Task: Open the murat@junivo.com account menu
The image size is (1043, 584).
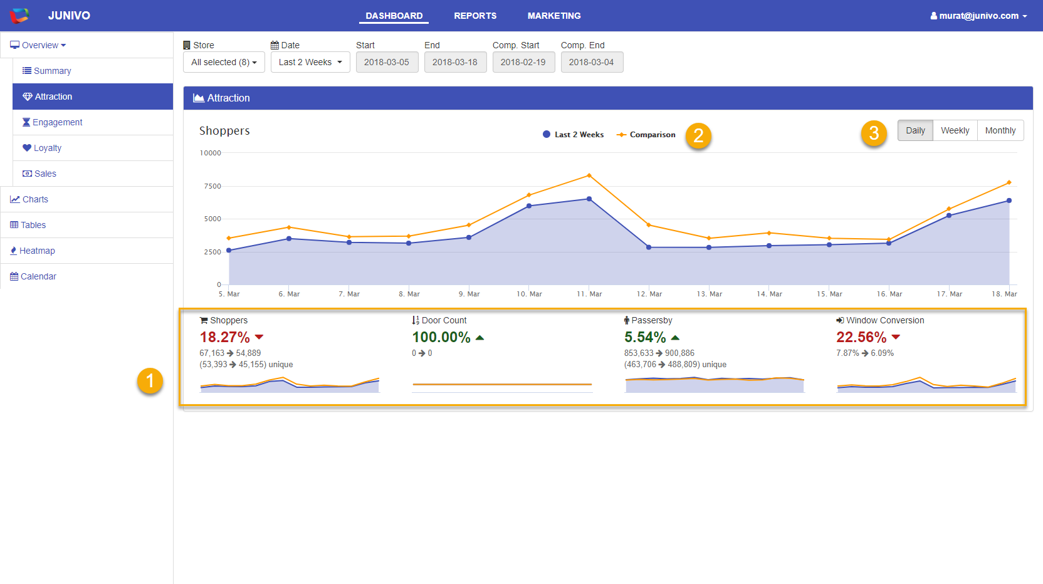Action: click(x=978, y=16)
